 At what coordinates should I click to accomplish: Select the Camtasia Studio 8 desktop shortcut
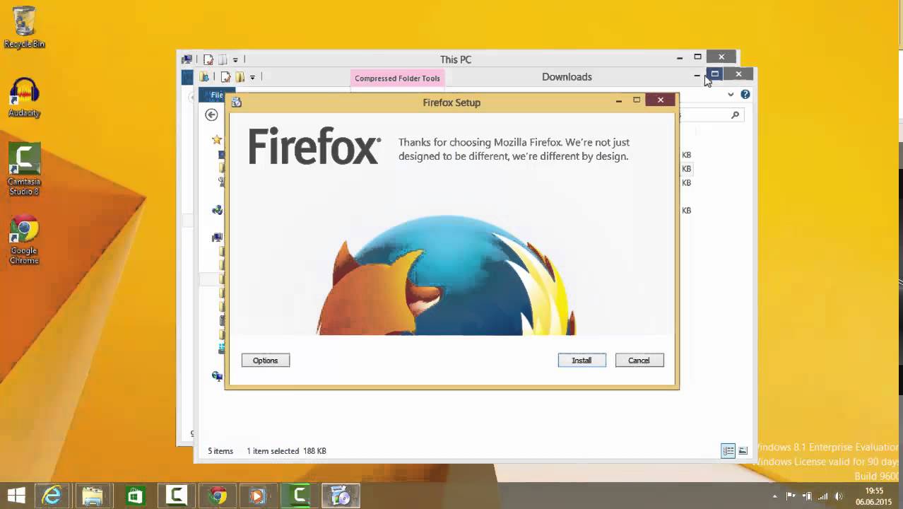tap(24, 170)
